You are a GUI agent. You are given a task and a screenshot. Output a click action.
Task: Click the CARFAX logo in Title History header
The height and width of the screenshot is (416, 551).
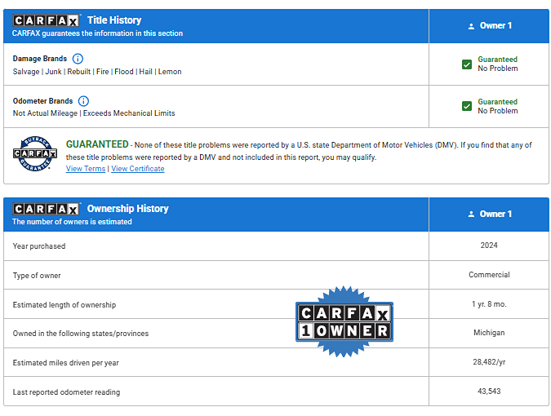coord(47,20)
